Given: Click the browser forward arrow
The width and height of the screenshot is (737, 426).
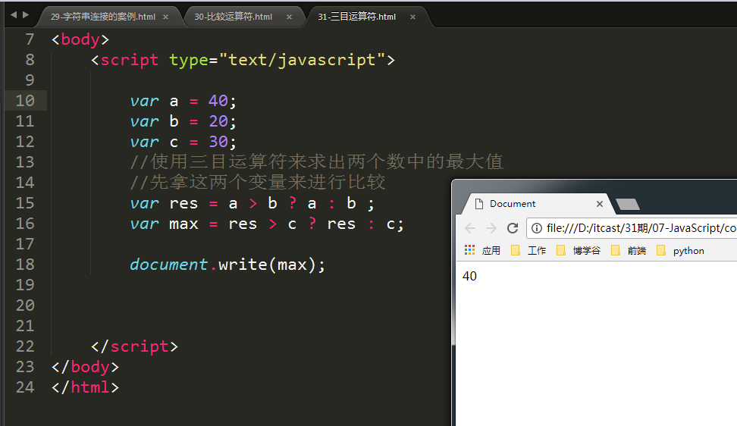Looking at the screenshot, I should 491,228.
